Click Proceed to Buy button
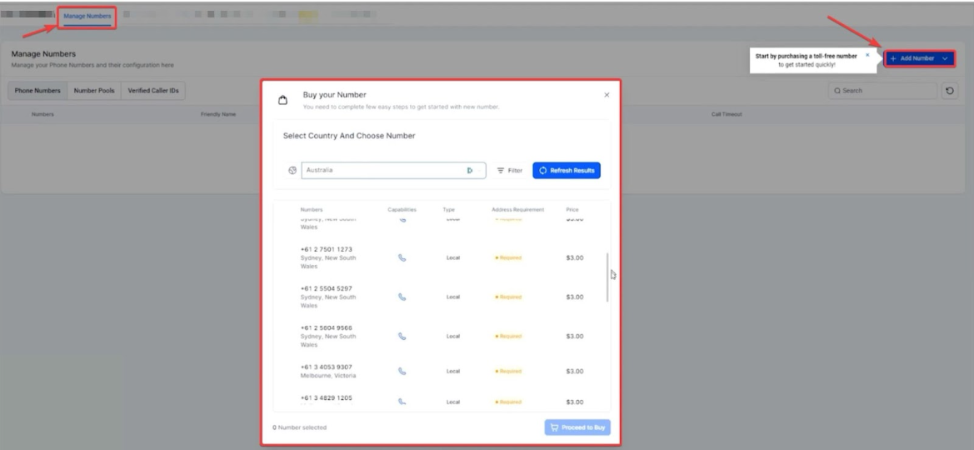 tap(577, 427)
